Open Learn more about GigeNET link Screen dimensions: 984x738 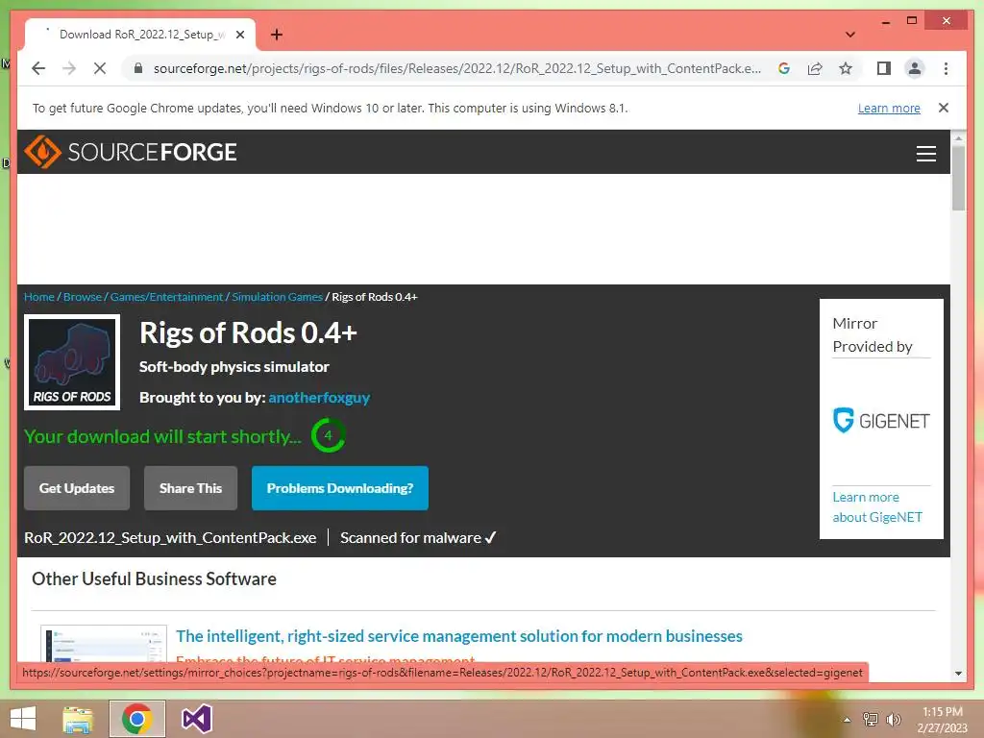[876, 507]
